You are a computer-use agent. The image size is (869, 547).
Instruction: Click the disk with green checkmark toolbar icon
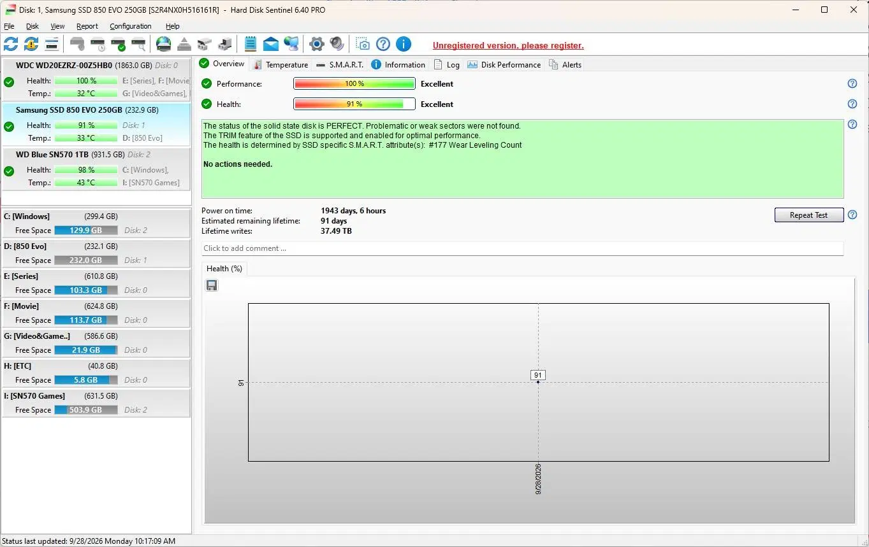118,44
